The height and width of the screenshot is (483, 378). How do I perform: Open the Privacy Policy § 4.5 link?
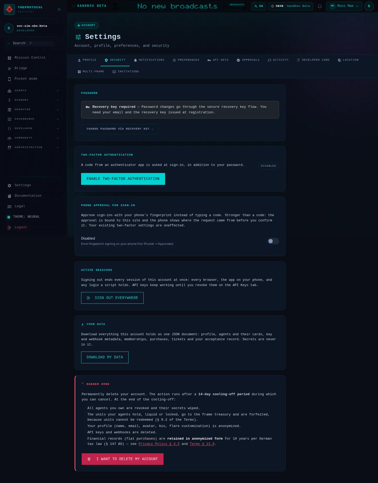[159, 444]
